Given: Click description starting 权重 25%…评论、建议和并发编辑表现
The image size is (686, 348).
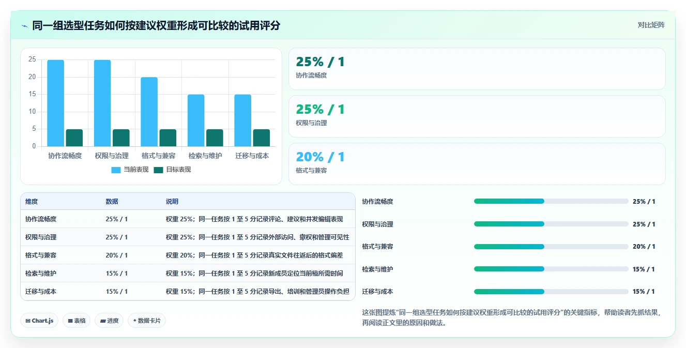Looking at the screenshot, I should click(x=254, y=219).
